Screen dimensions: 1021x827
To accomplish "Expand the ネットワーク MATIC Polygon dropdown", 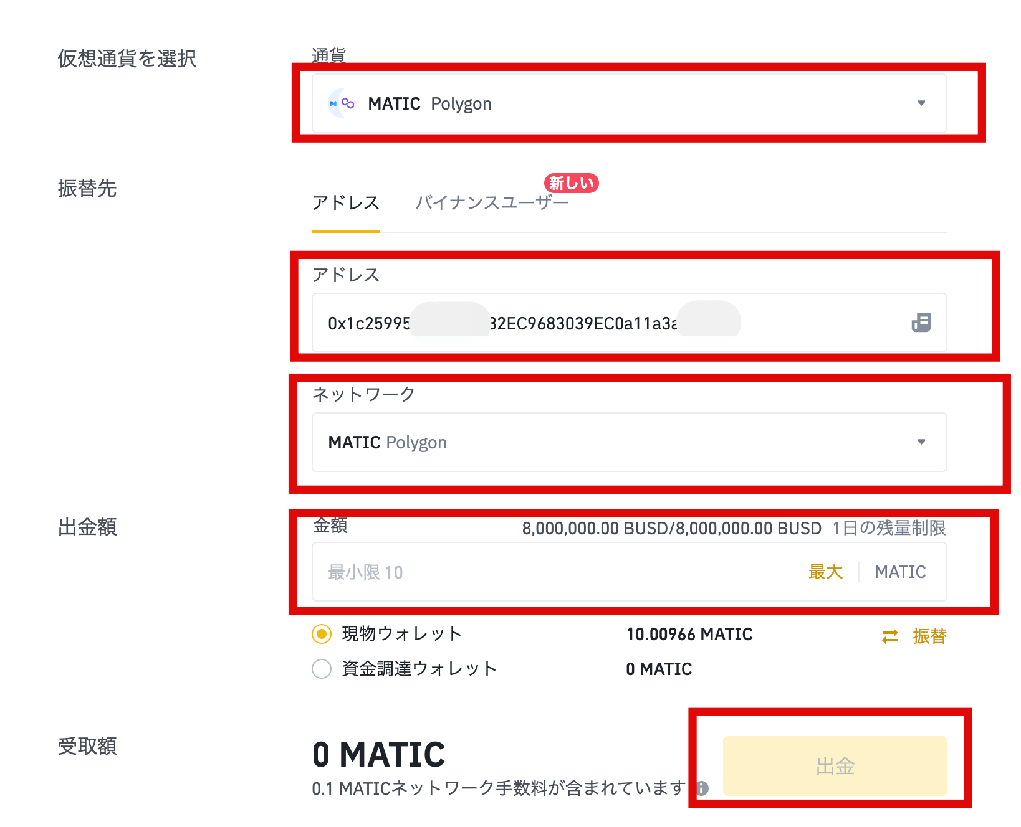I will 629,442.
